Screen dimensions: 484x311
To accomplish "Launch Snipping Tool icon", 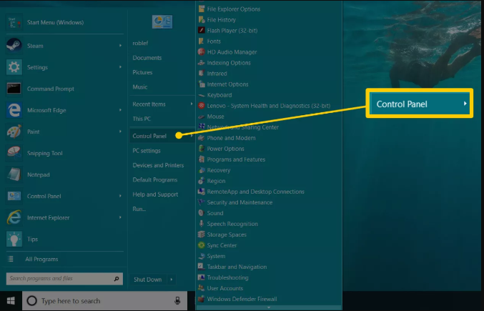I will (14, 153).
